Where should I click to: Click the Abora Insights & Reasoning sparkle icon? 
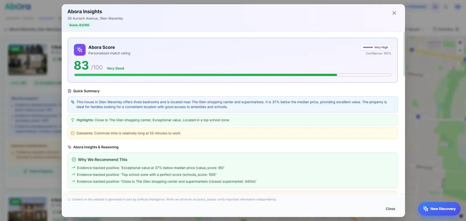point(69,147)
